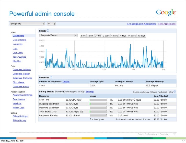Screen dimensions: 186x143
Task: Switch chart to 2 days range
Action: [106, 36]
